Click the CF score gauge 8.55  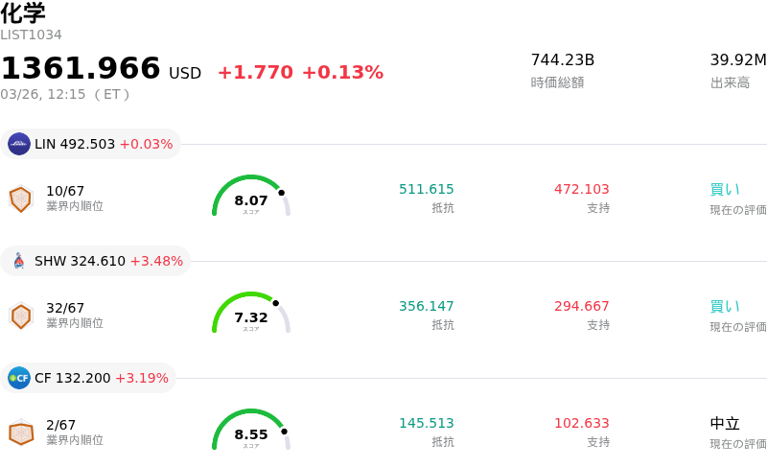pyautogui.click(x=250, y=432)
